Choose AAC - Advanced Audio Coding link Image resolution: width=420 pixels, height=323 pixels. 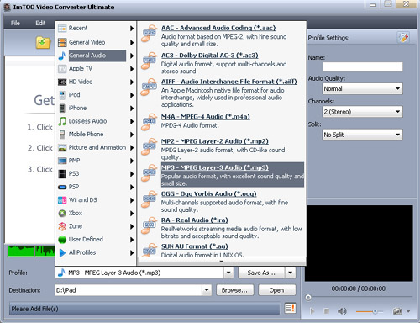[x=218, y=28]
